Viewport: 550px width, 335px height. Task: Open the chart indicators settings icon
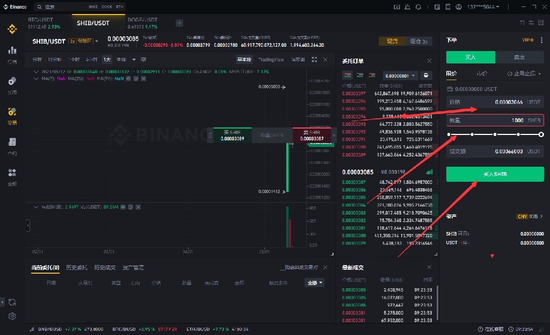[143, 59]
